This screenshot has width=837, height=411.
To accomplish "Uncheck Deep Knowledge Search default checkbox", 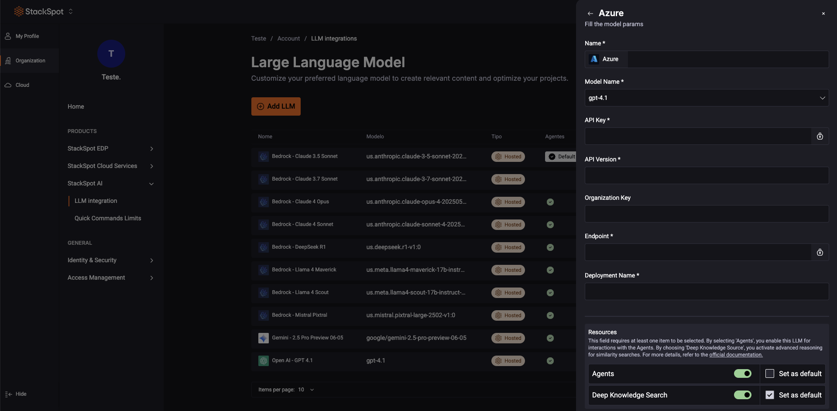I will [x=770, y=395].
